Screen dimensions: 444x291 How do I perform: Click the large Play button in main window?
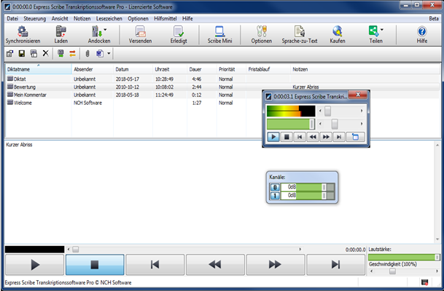(x=34, y=265)
